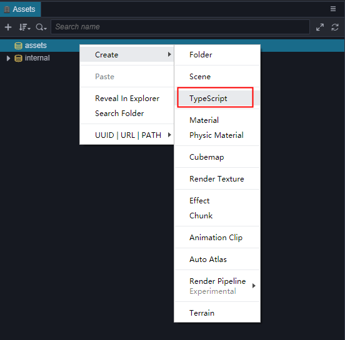Choose Paste in context menu
Screen dimensions: 345x340
pyautogui.click(x=127, y=77)
